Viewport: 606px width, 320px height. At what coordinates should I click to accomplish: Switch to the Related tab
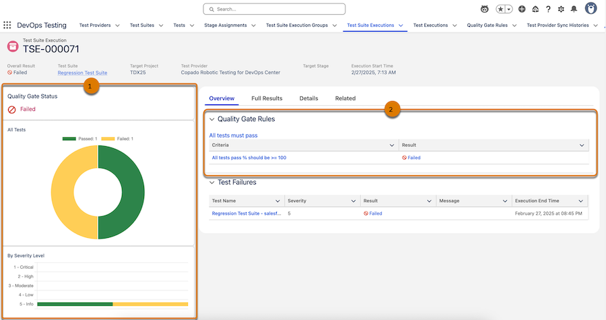pyautogui.click(x=345, y=98)
